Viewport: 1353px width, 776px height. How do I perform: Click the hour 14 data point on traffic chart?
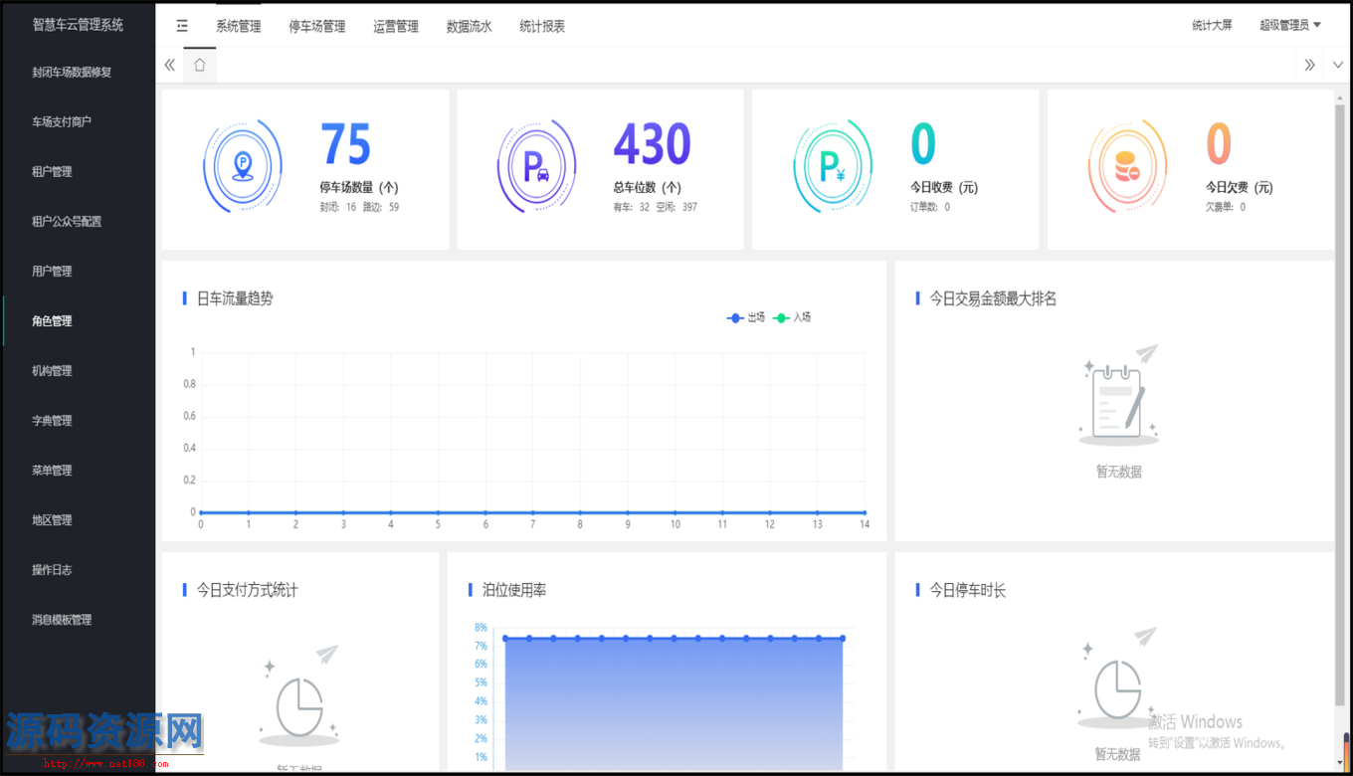[x=865, y=512]
